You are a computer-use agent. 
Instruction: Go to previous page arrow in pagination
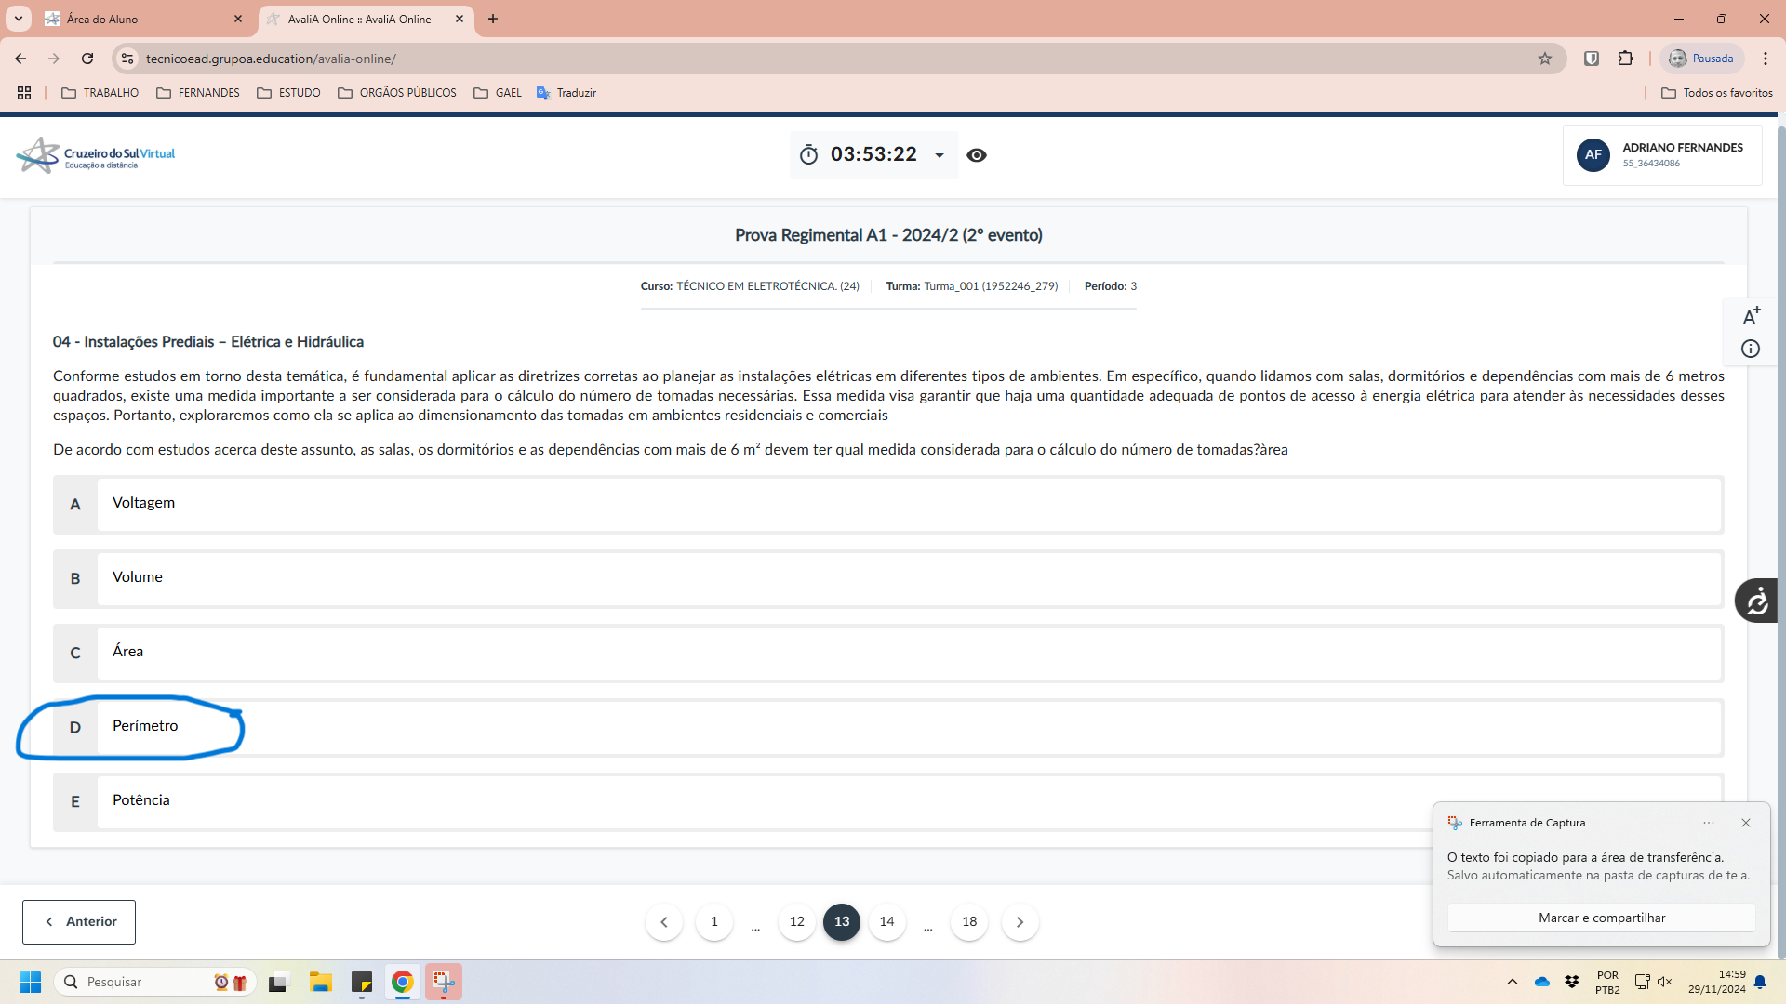coord(663,921)
